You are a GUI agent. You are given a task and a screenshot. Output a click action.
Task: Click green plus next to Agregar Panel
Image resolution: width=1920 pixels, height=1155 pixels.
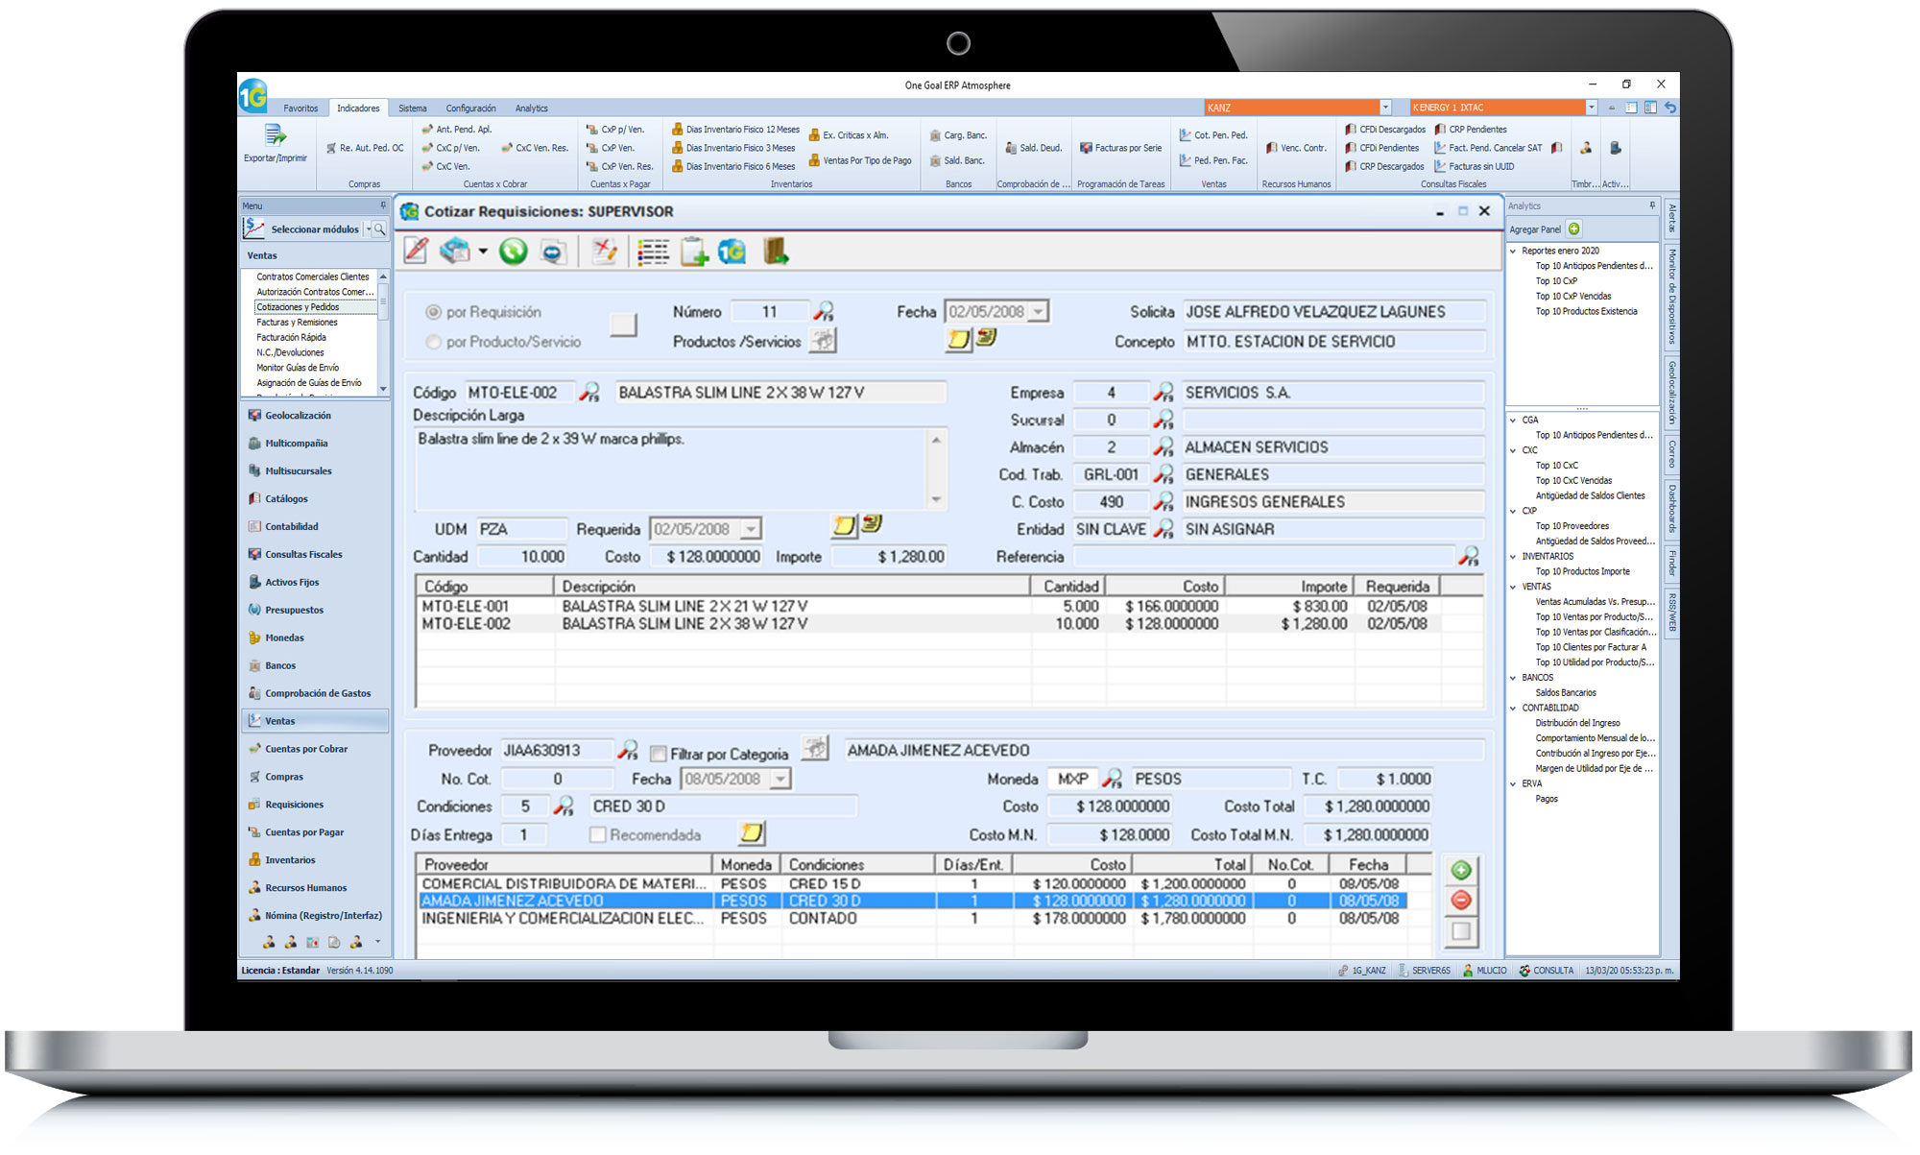click(x=1574, y=229)
